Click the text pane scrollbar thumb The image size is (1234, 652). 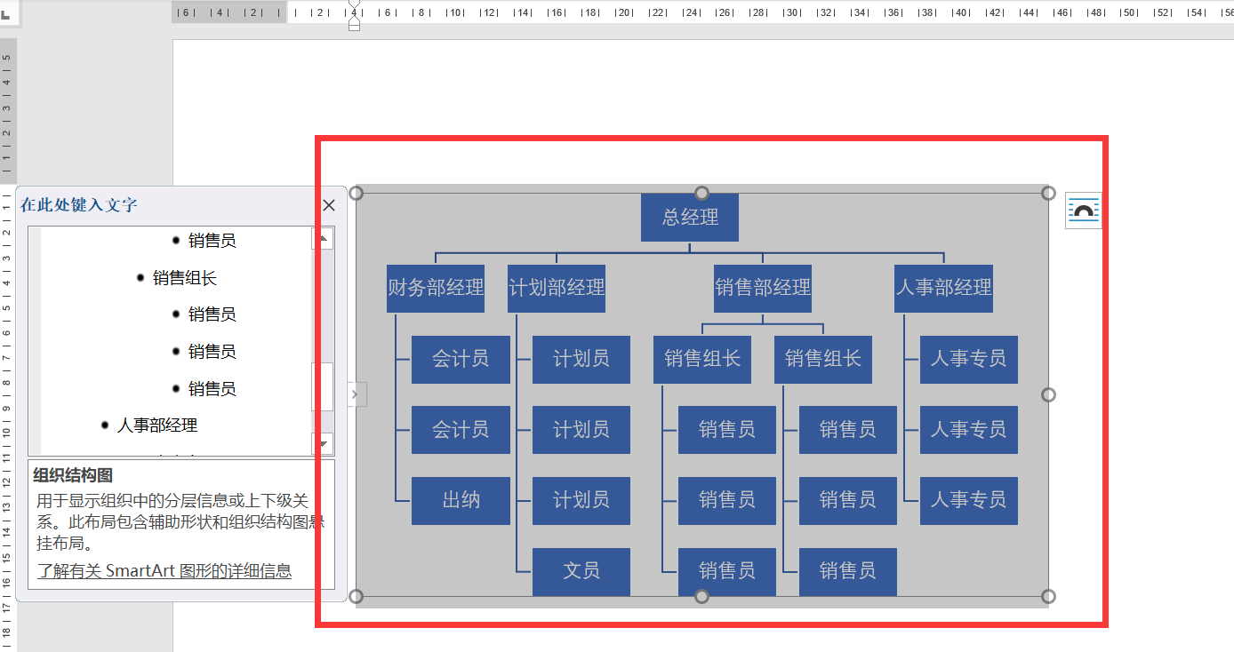click(x=323, y=386)
